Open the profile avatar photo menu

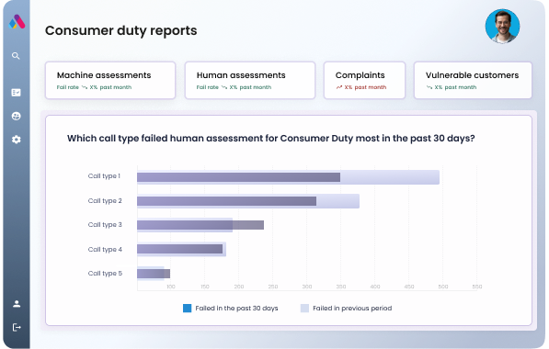click(x=502, y=27)
